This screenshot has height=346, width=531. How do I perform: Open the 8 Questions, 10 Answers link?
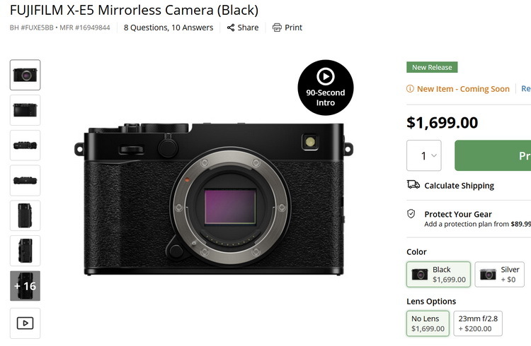168,28
